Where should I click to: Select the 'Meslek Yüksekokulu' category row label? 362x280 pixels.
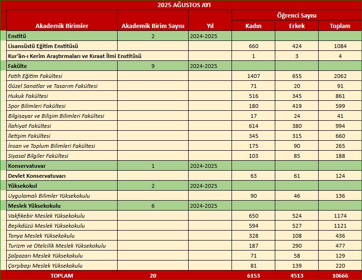coord(33,206)
